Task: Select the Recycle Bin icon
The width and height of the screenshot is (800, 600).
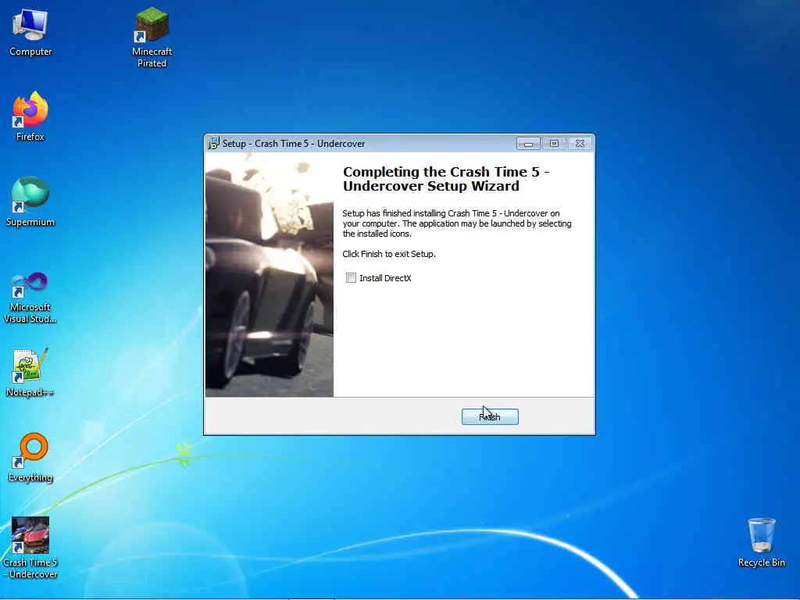Action: click(x=761, y=543)
